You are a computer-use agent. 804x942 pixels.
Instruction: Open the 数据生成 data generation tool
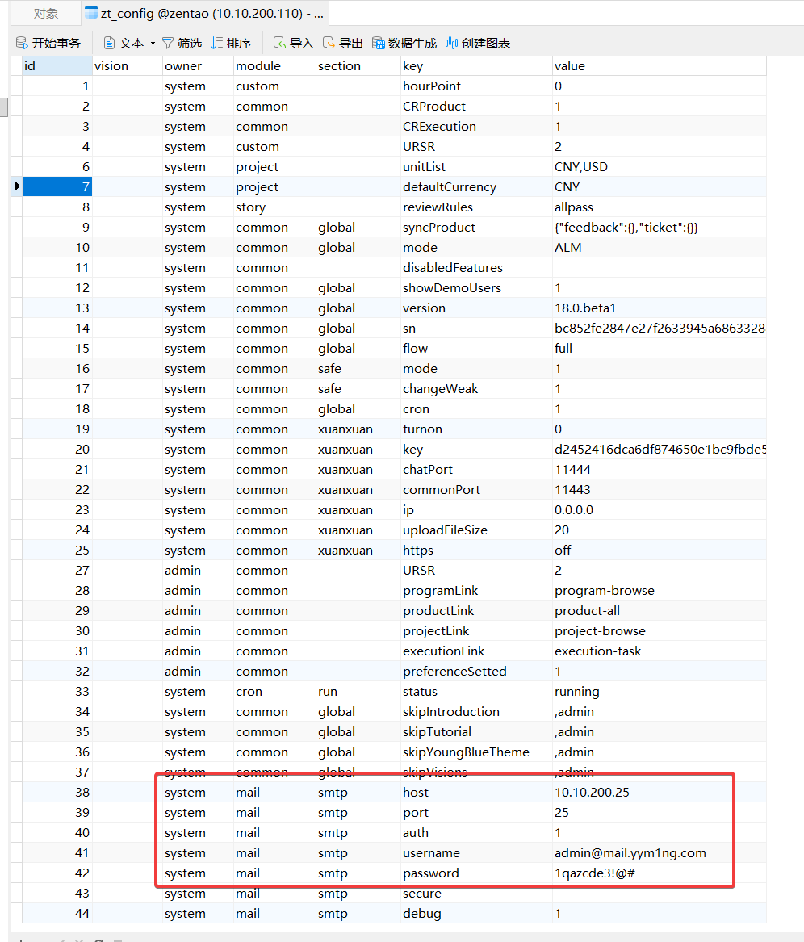point(379,43)
